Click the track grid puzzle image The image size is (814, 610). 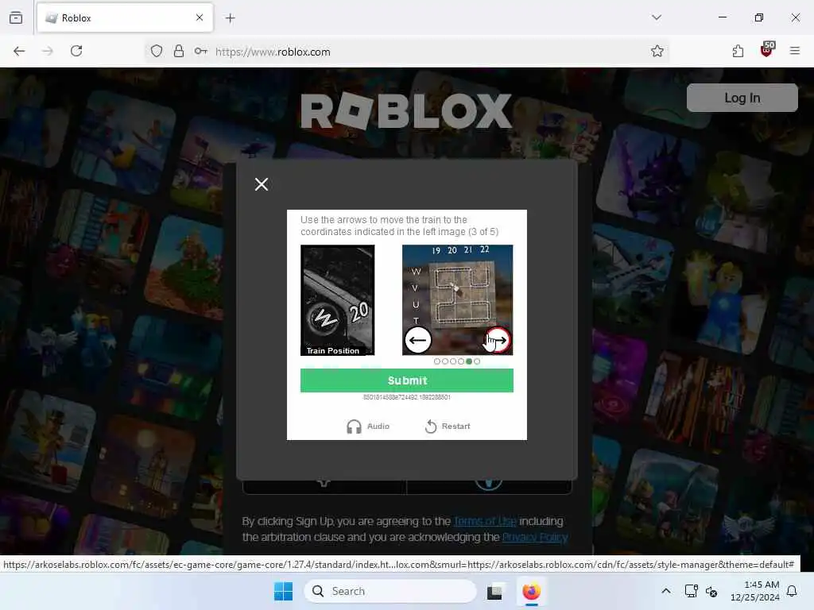(x=457, y=299)
